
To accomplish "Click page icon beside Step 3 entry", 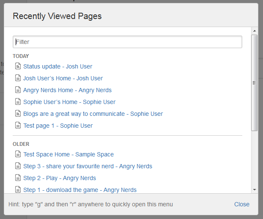I will [18, 166].
